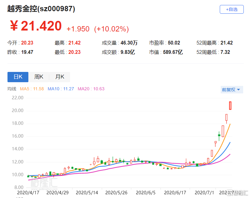The width and height of the screenshot is (250, 198).
Task: Click the 52周最高 value 21.42
Action: pyautogui.click(x=227, y=43)
